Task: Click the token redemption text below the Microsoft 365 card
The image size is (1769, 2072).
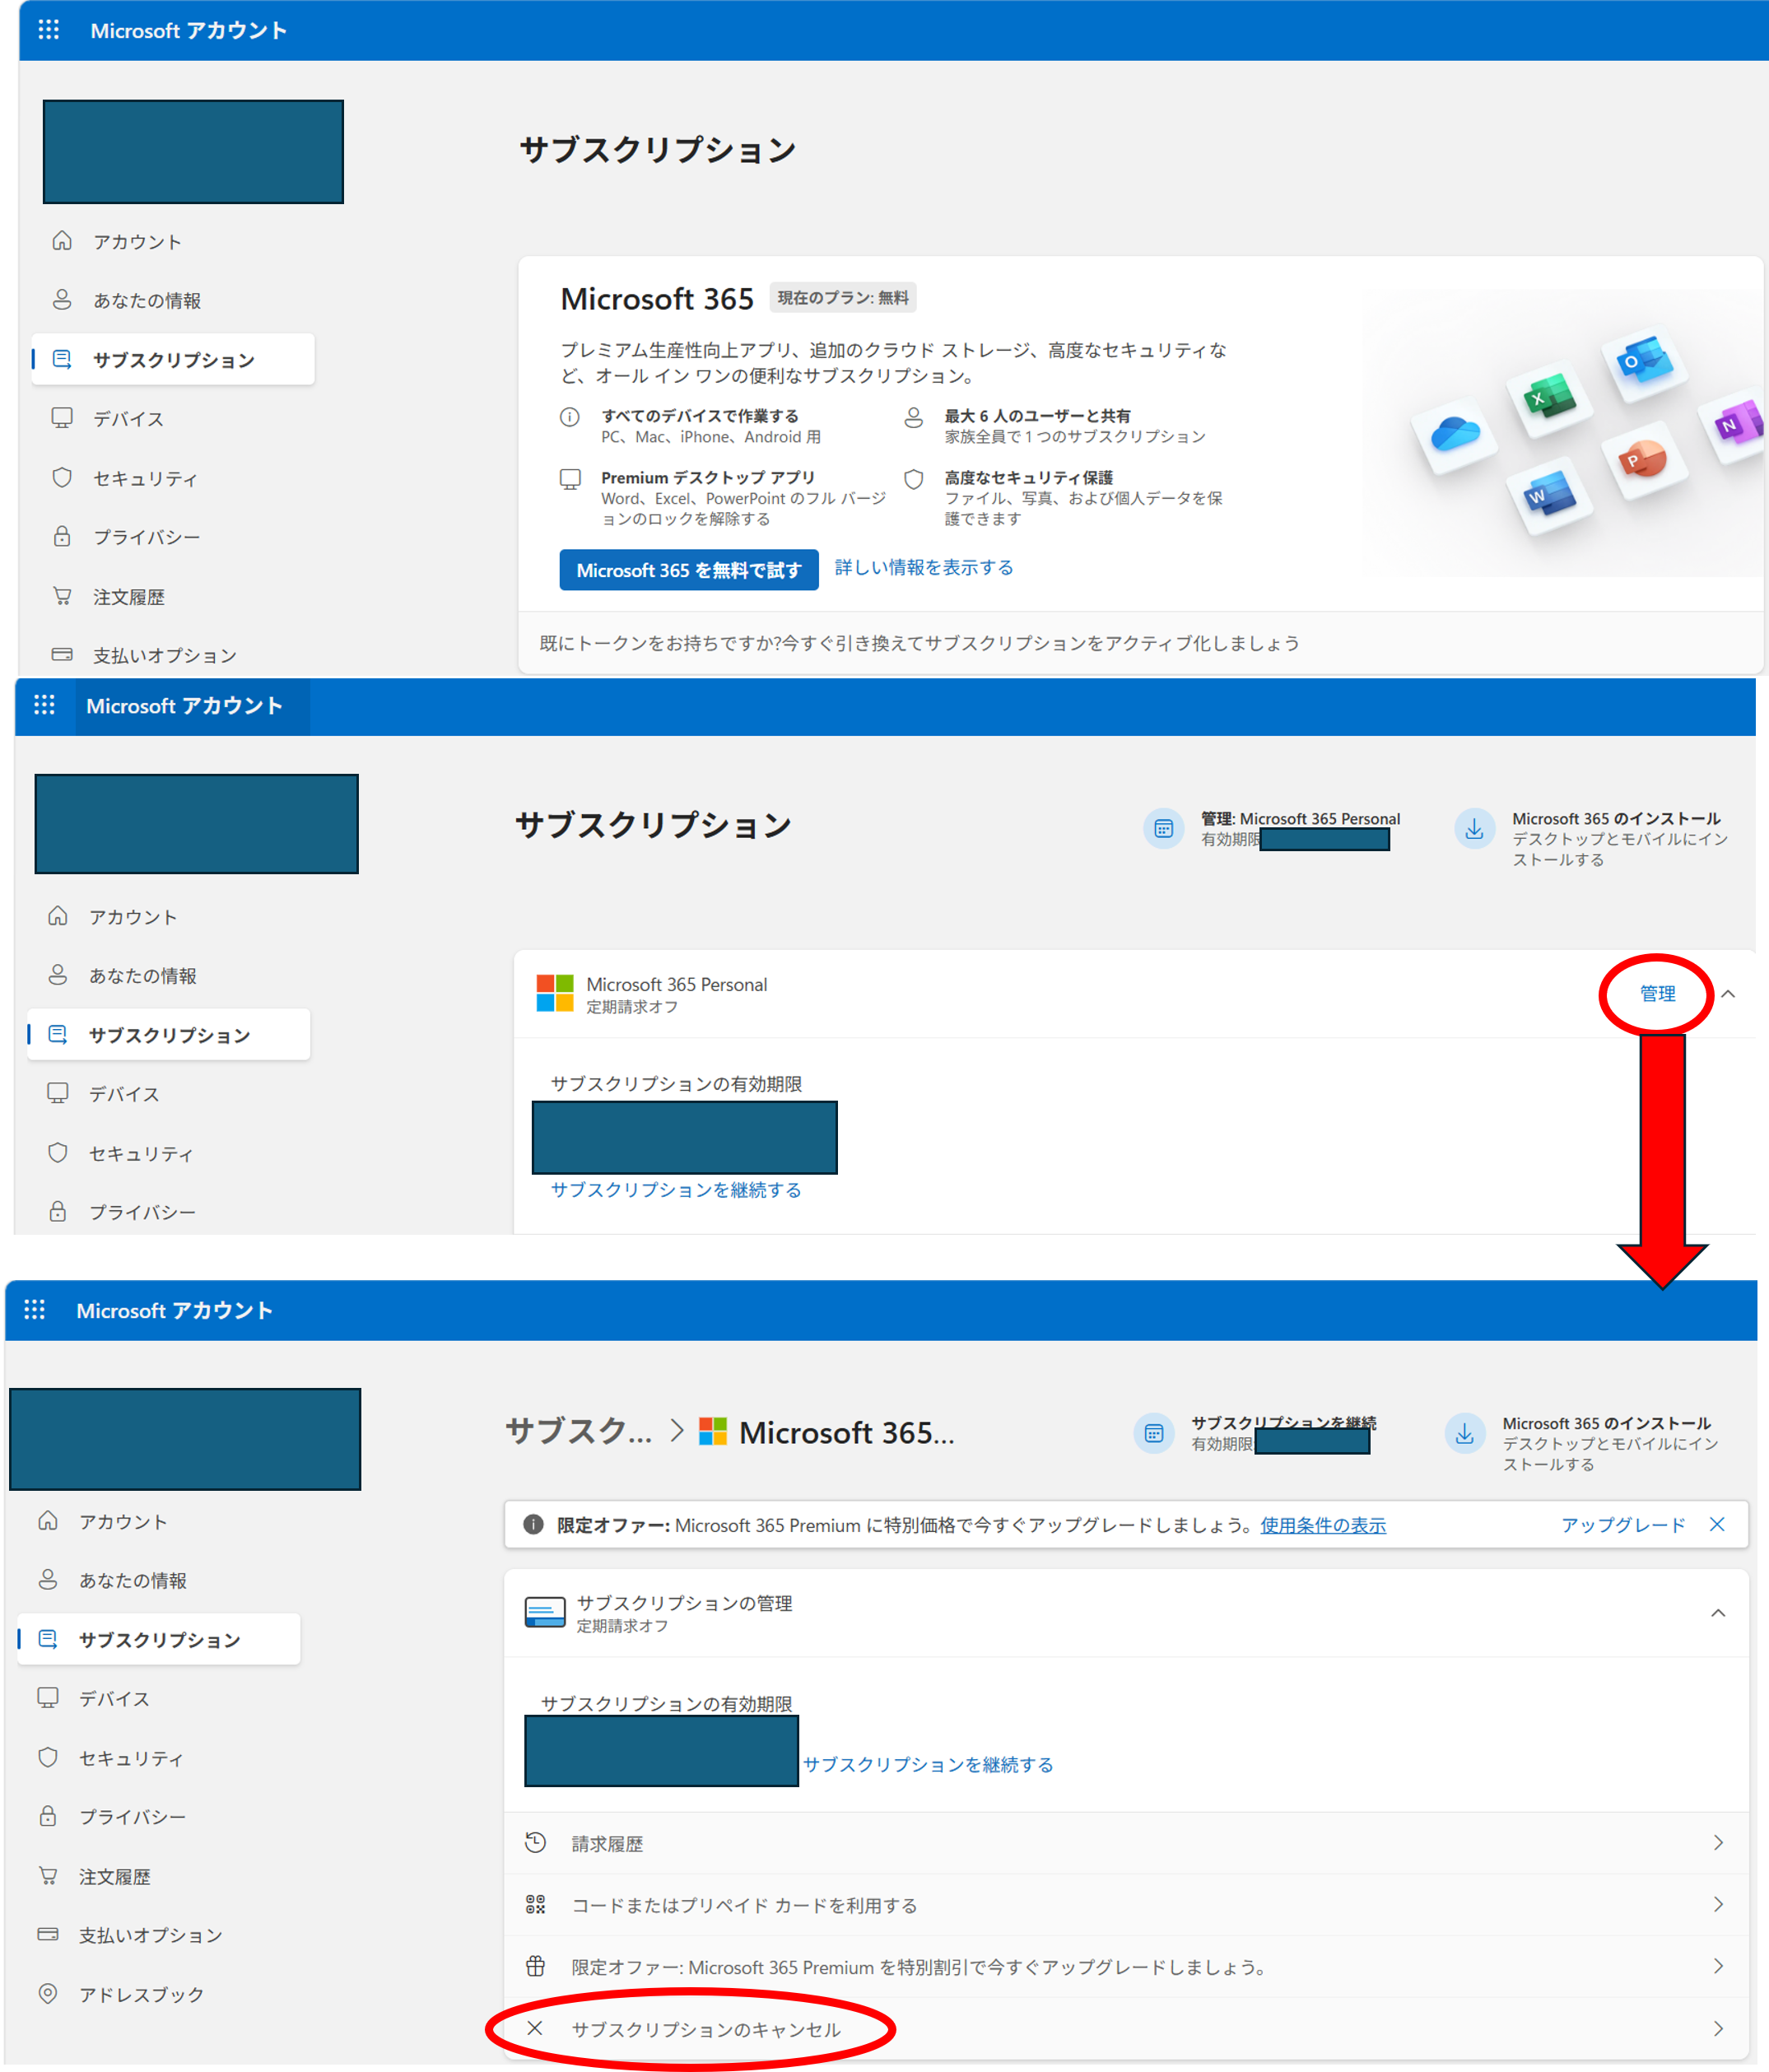Action: pyautogui.click(x=920, y=643)
